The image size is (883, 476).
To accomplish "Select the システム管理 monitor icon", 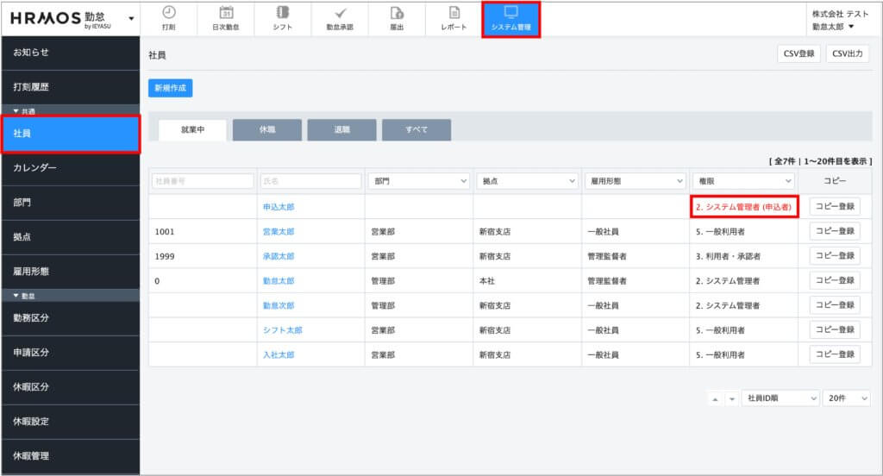I will (x=510, y=13).
